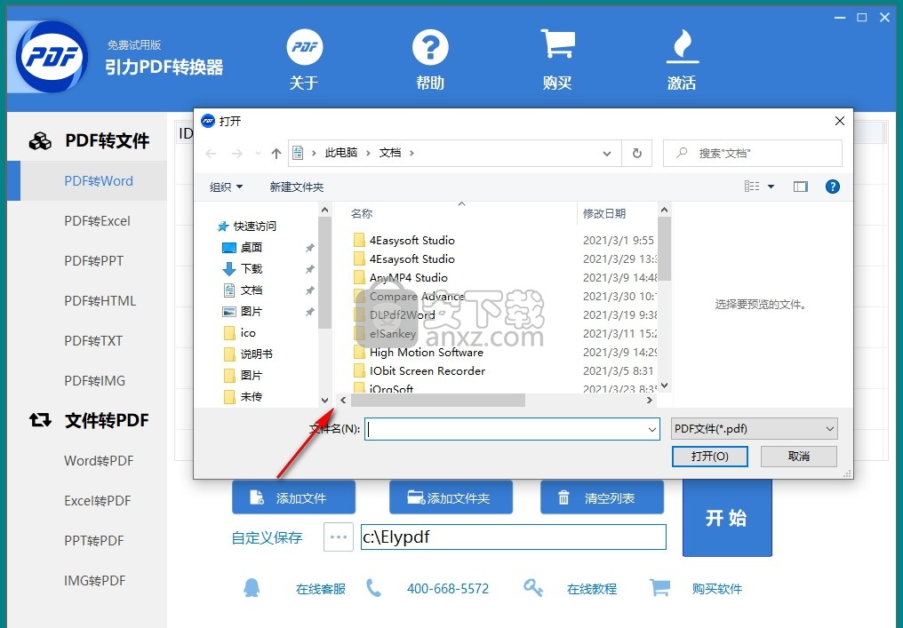Click the 引力PDF转换器 logo
Image resolution: width=903 pixels, height=628 pixels.
tap(52, 57)
